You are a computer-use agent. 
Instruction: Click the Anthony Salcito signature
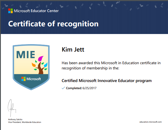coord(12,108)
